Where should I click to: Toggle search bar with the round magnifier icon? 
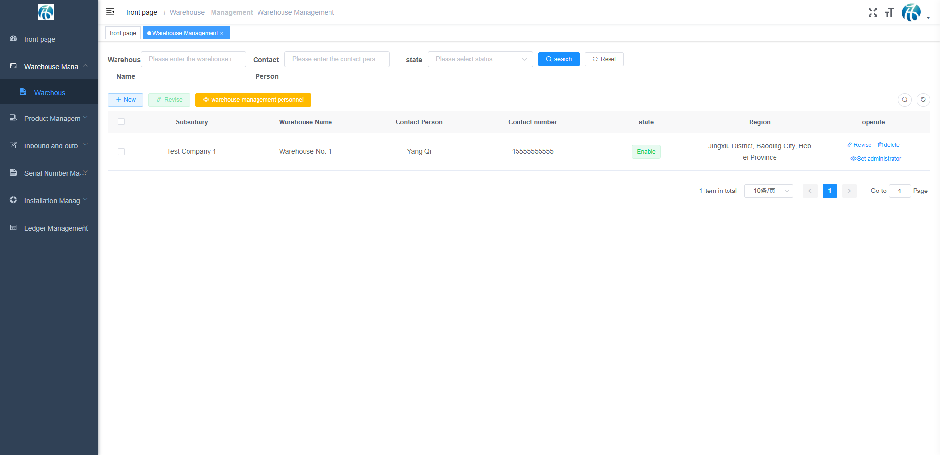pos(904,100)
